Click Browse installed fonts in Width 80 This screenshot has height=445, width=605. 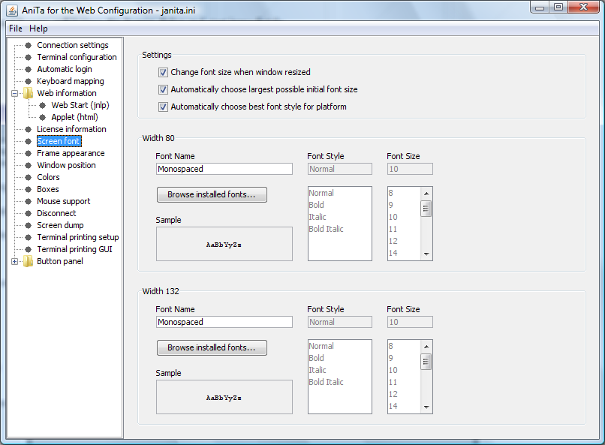tap(212, 195)
